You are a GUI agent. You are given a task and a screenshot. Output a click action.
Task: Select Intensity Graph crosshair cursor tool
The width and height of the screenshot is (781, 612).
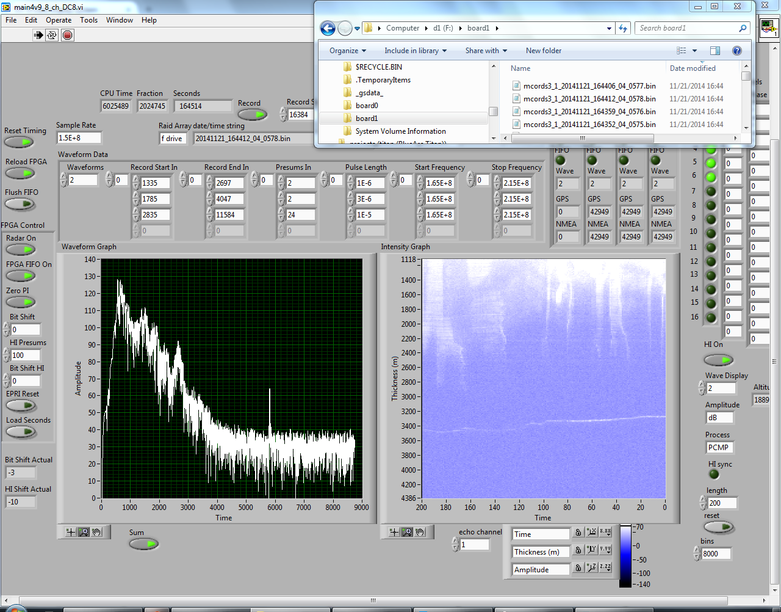394,532
